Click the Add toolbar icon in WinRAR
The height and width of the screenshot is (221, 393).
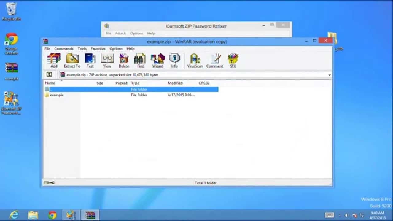click(x=54, y=60)
